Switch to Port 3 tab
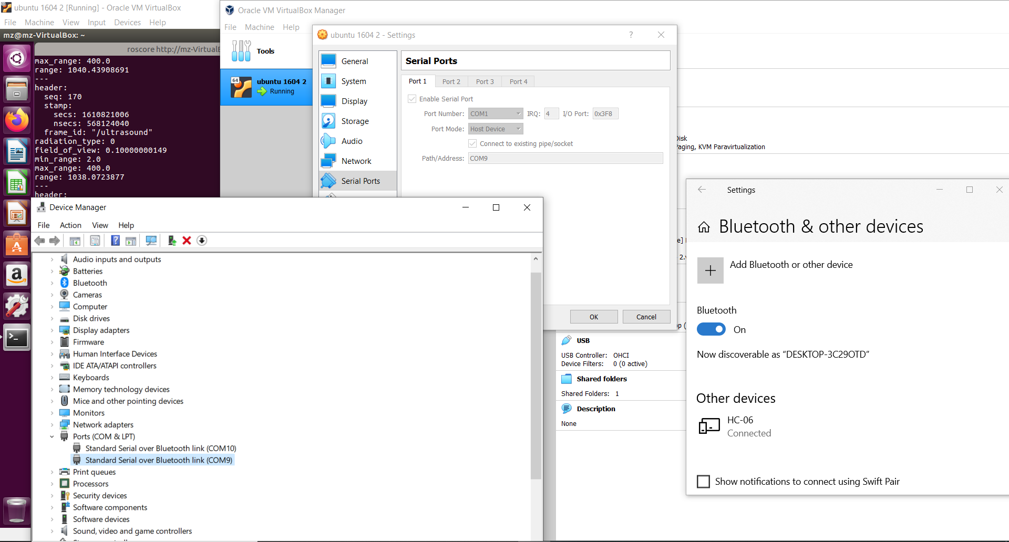This screenshot has width=1009, height=542. pyautogui.click(x=485, y=81)
